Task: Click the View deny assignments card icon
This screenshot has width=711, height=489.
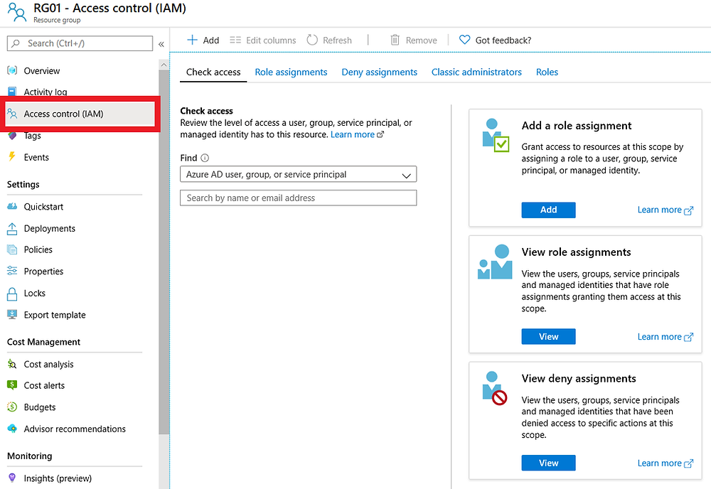Action: [x=495, y=388]
